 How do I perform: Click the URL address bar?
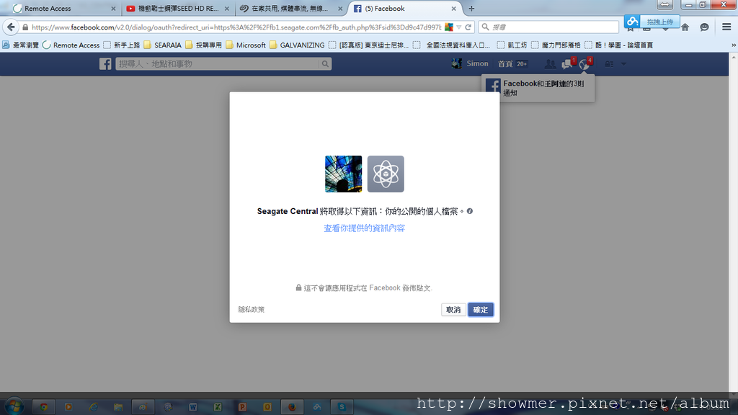pyautogui.click(x=236, y=27)
